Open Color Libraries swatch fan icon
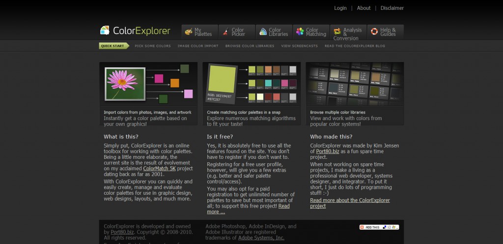Screen dimensions: 503x244 tap(263, 31)
